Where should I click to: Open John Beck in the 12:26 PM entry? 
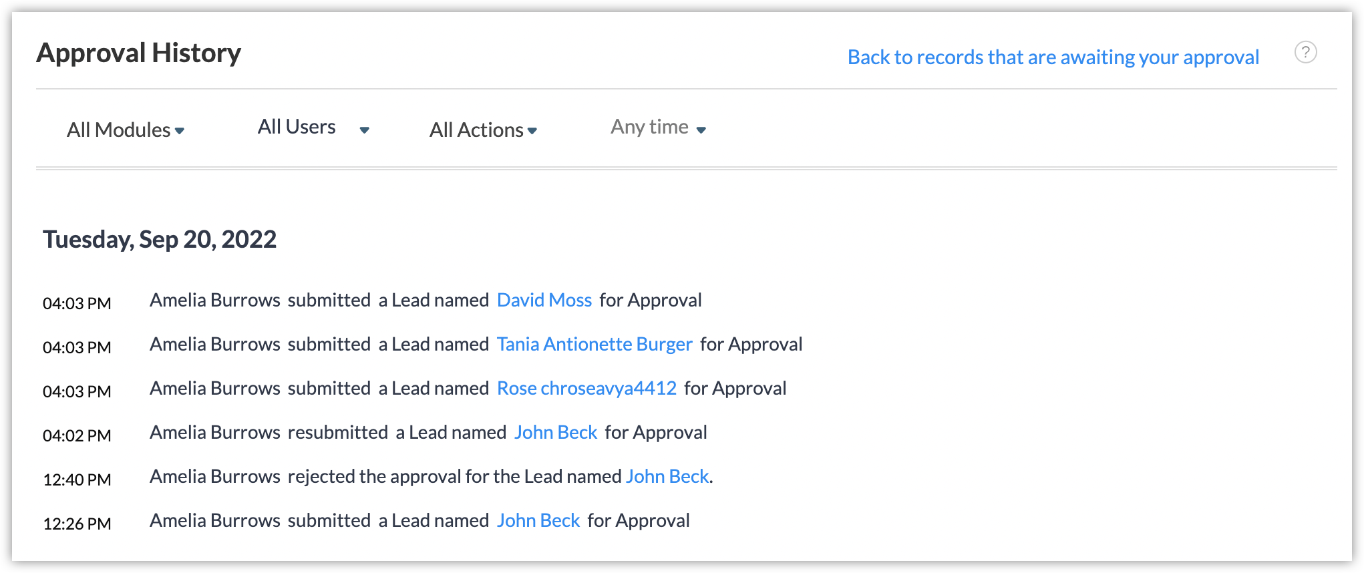[538, 521]
